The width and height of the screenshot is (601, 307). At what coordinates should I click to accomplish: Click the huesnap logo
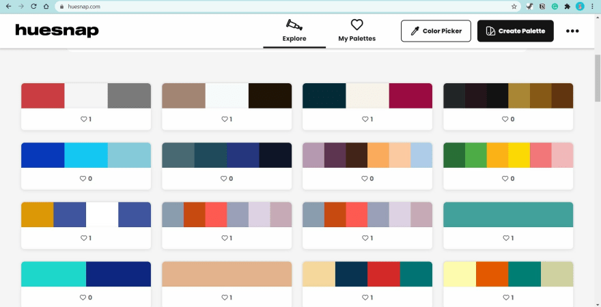(x=57, y=31)
